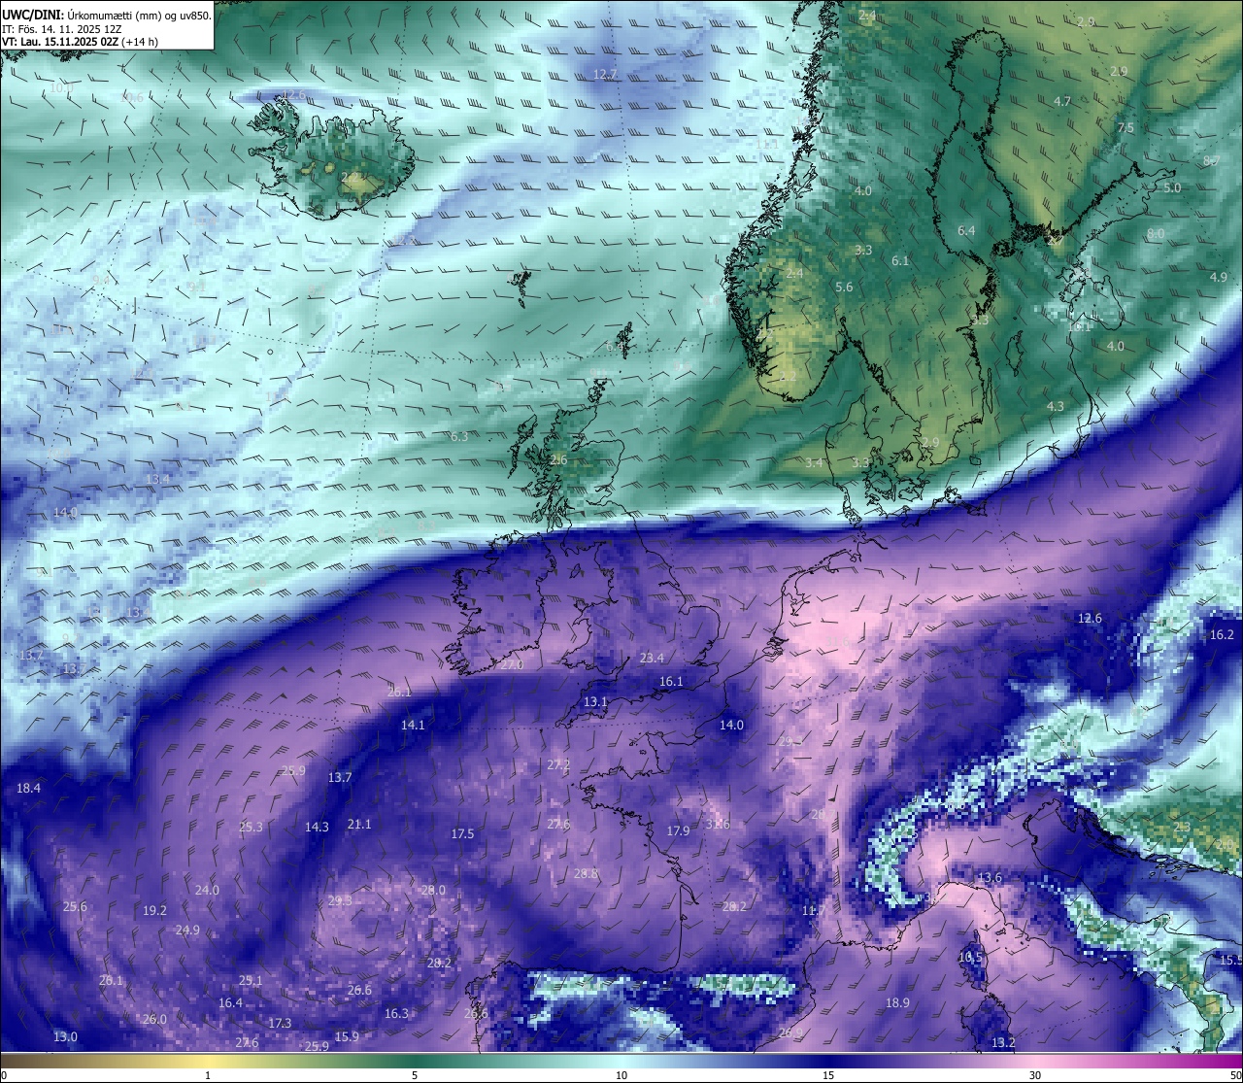Click the 17.3 precipitation value
This screenshot has width=1243, height=1083.
click(x=280, y=1023)
